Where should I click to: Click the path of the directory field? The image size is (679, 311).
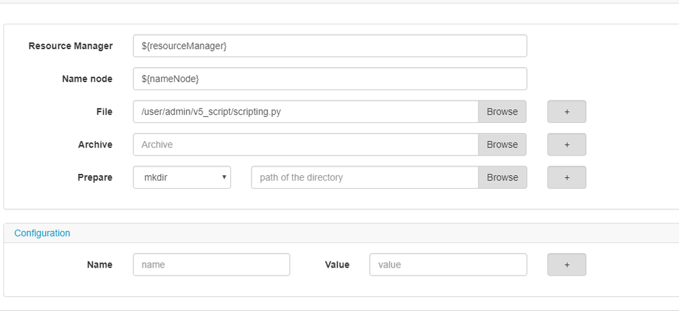tap(365, 177)
